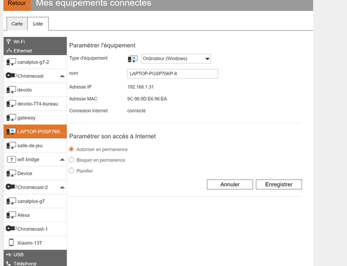Click the USB icon at the sidebar bottom
The height and width of the screenshot is (266, 347).
click(8, 255)
